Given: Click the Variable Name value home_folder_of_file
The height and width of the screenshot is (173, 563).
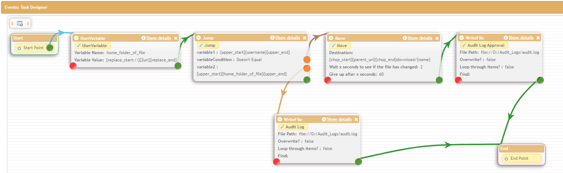Looking at the screenshot, I should [126, 53].
